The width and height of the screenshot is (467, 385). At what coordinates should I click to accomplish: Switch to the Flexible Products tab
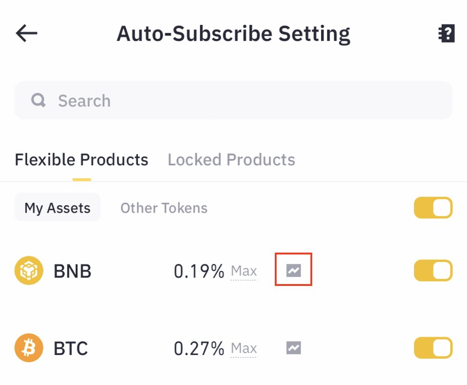[x=82, y=160]
